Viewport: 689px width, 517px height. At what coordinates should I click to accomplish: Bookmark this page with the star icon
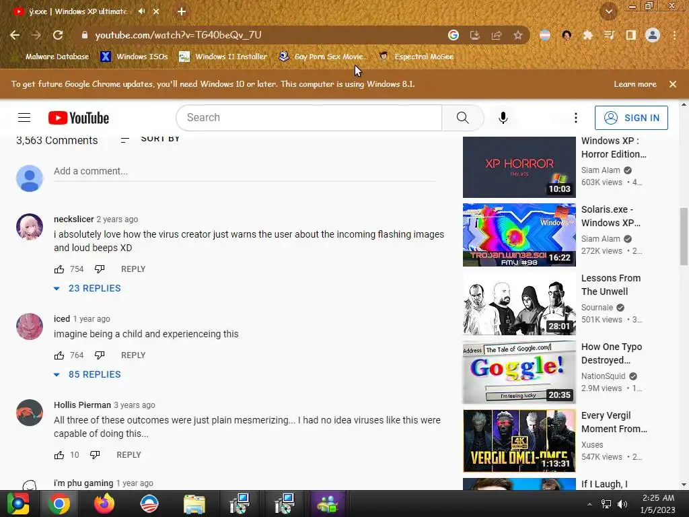point(518,35)
